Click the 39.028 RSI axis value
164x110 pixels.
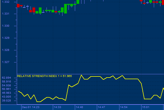click(x=7, y=100)
